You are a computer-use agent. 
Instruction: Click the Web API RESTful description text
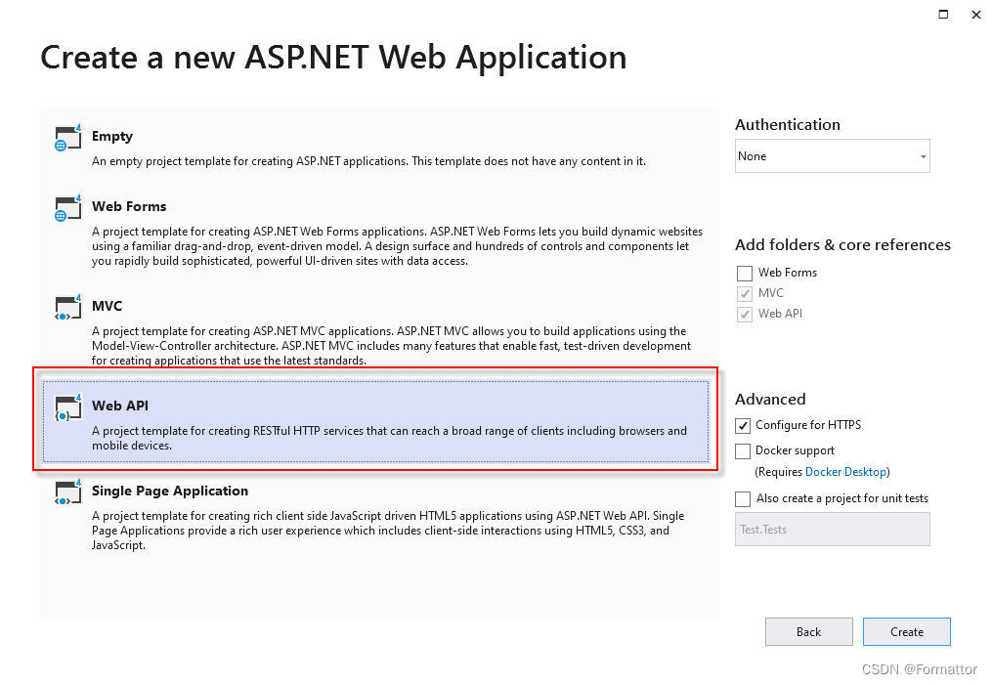(x=389, y=438)
